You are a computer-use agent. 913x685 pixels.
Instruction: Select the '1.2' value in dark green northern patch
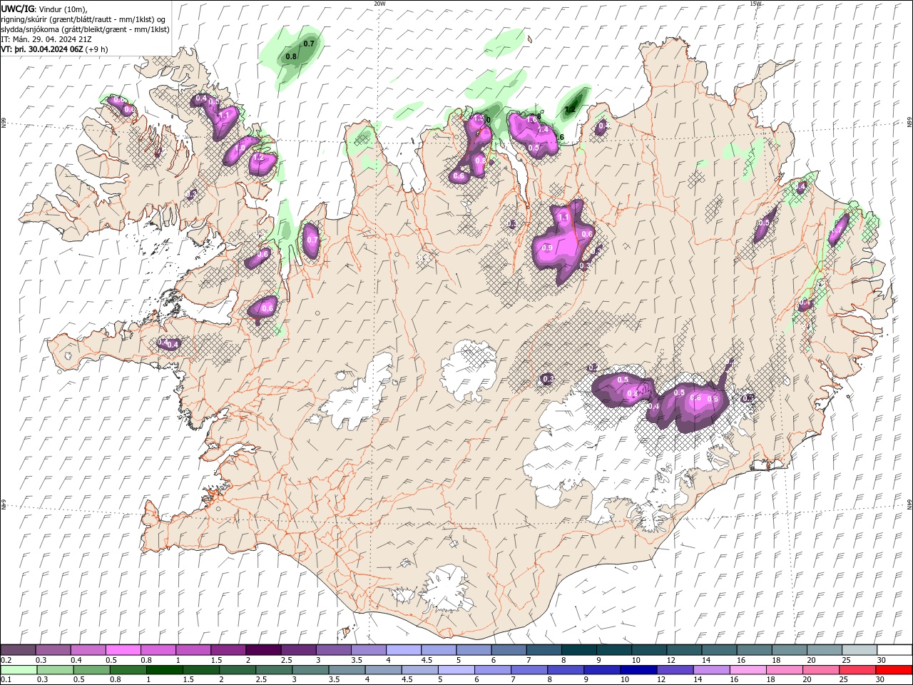coord(570,110)
